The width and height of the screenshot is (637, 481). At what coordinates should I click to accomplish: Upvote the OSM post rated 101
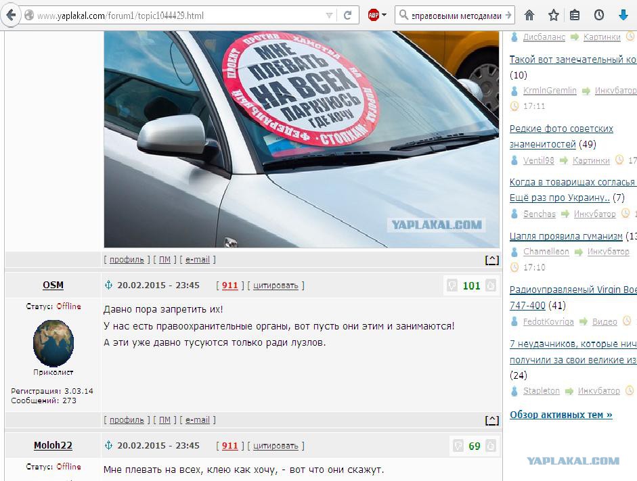(491, 285)
